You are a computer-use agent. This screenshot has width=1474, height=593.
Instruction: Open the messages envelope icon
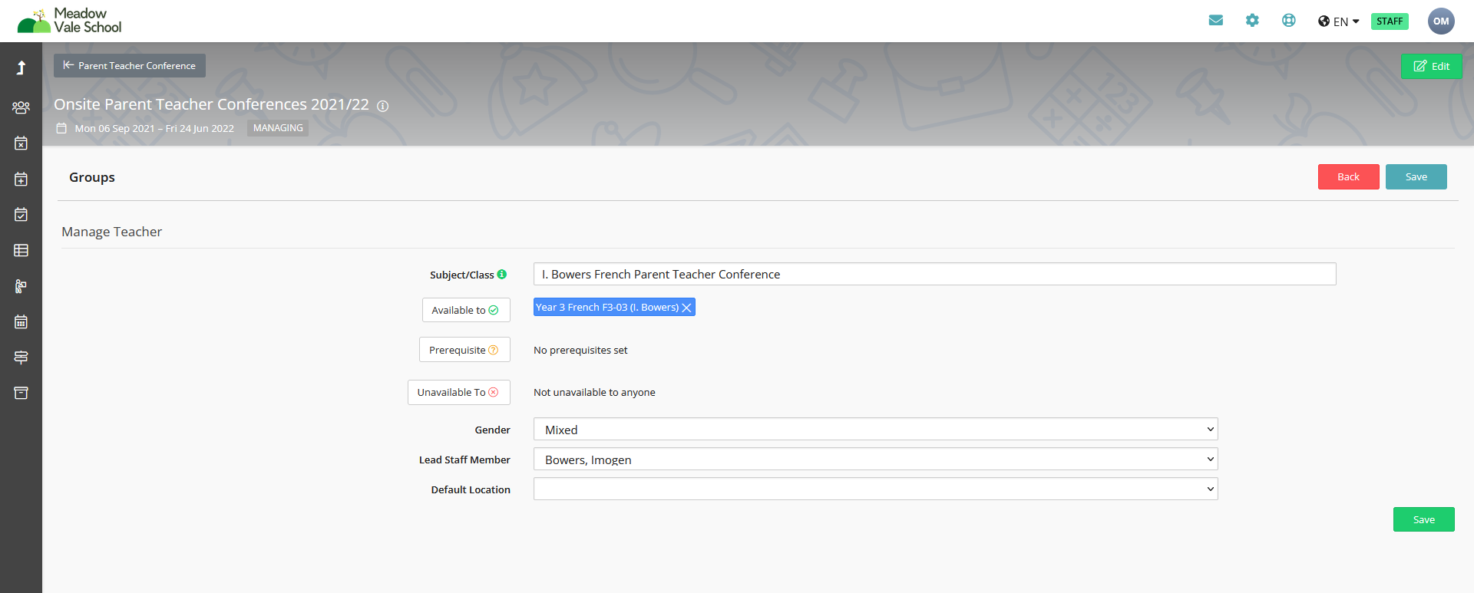click(1215, 21)
